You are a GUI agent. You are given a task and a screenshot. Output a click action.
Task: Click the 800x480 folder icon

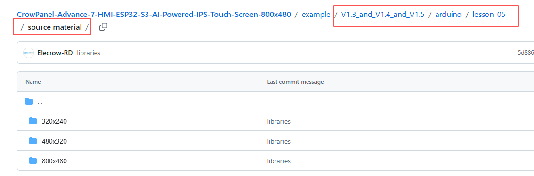pos(33,160)
